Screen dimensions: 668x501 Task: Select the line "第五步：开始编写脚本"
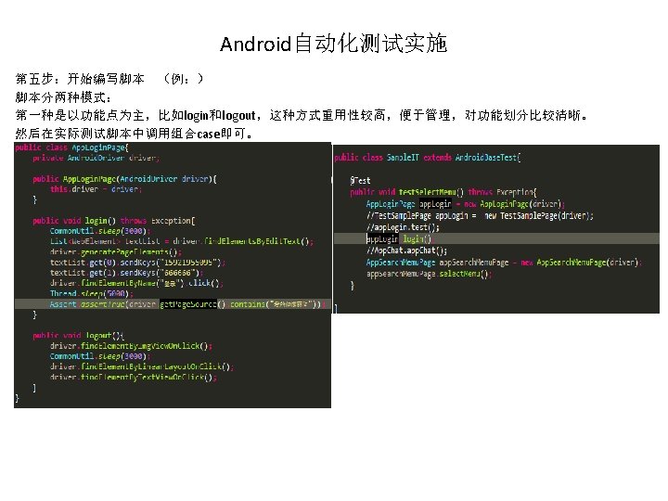coord(80,79)
